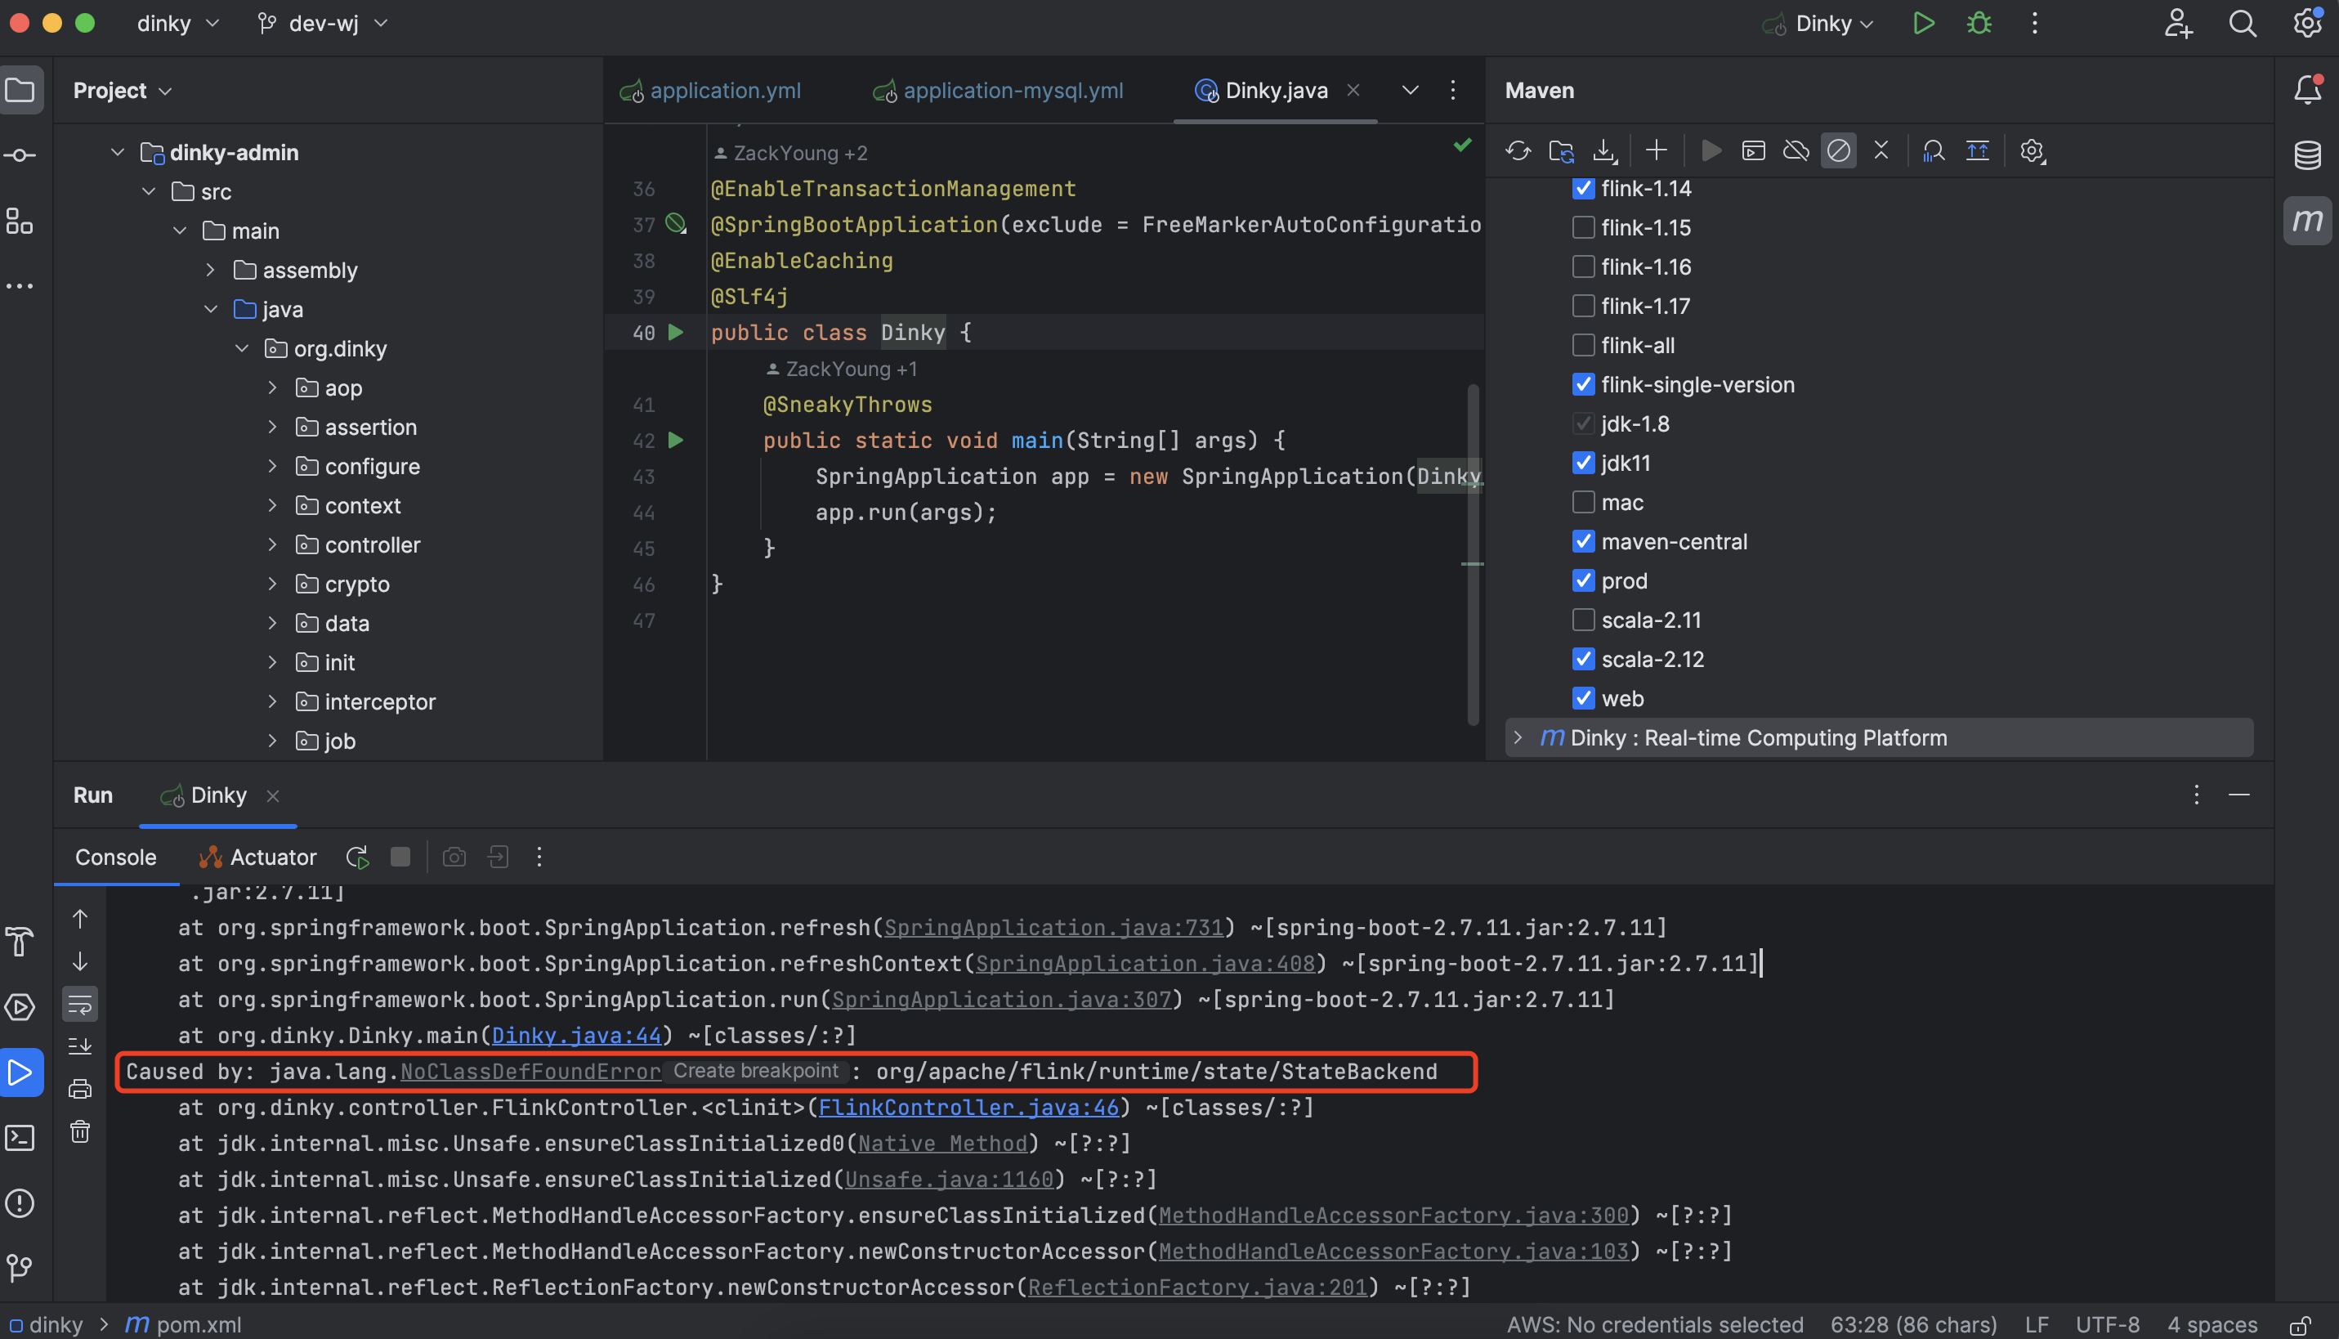2339x1339 pixels.
Task: Toggle soft-wrap in the console
Action: [80, 1004]
